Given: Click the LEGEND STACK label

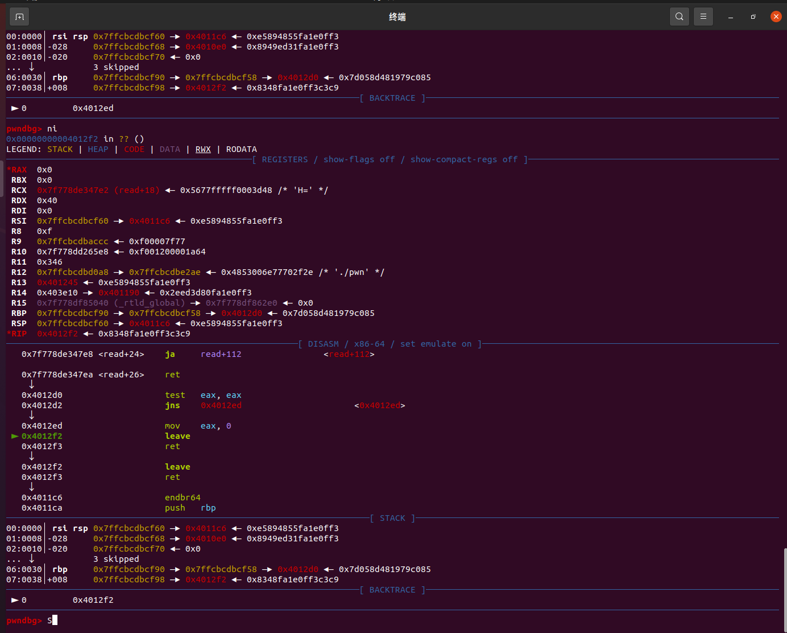Looking at the screenshot, I should [x=60, y=149].
